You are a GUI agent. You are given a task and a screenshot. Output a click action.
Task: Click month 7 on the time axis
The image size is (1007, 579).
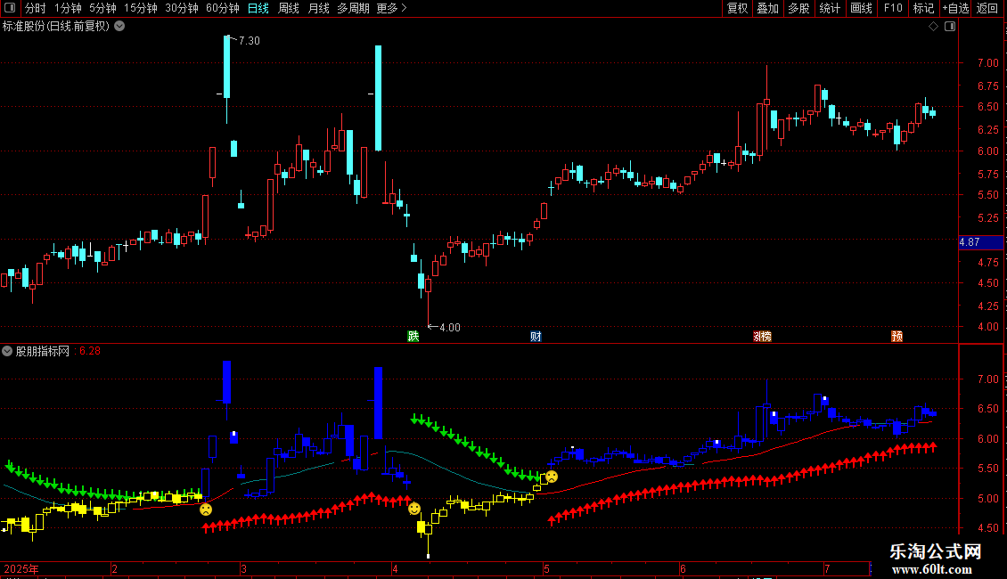pyautogui.click(x=827, y=568)
